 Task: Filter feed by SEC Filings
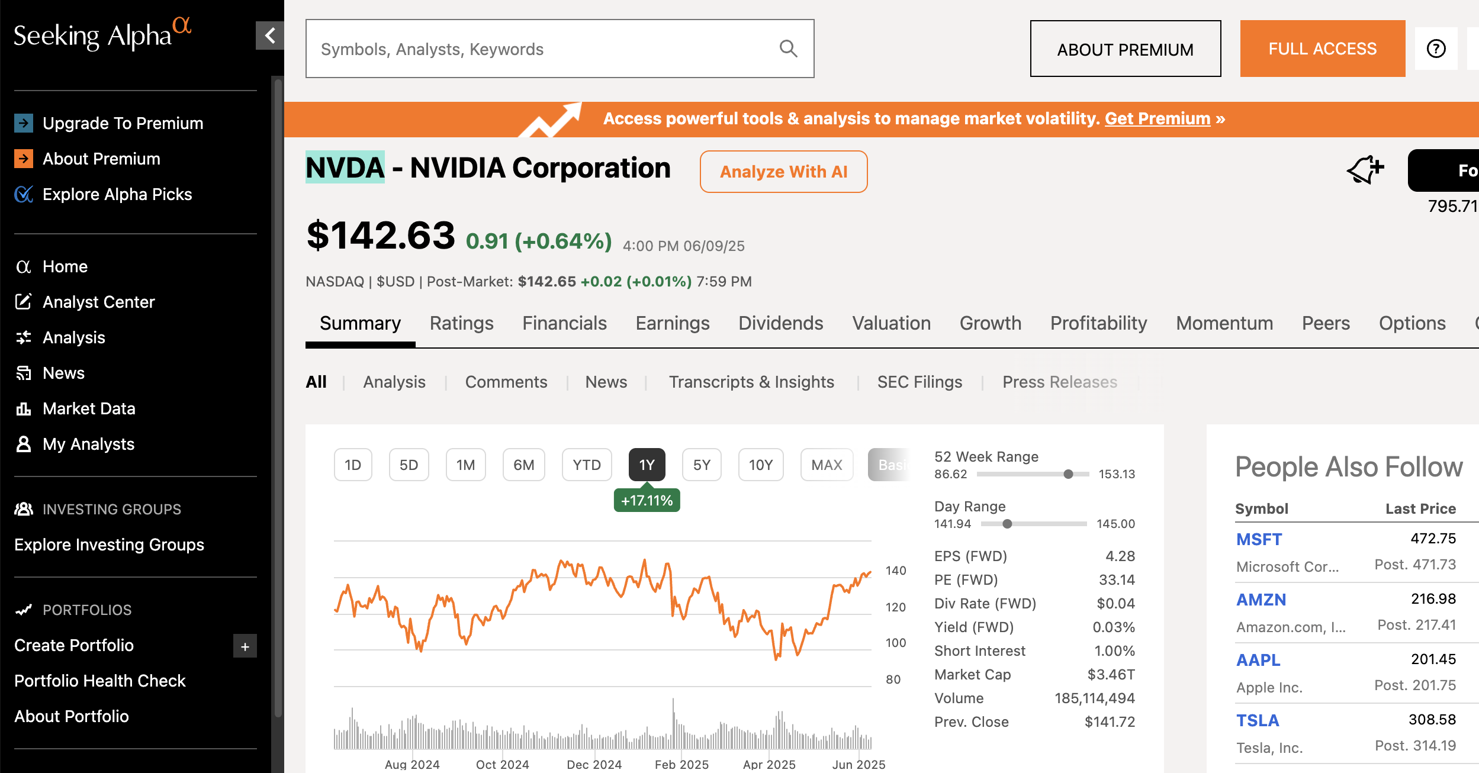919,382
